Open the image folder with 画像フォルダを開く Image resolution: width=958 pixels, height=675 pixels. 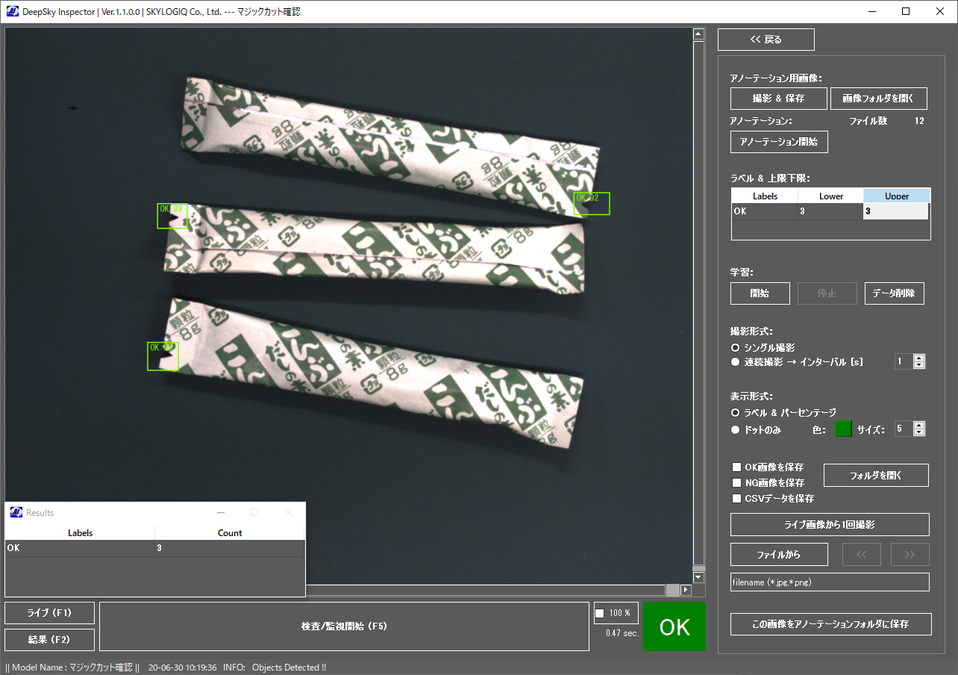tap(879, 99)
